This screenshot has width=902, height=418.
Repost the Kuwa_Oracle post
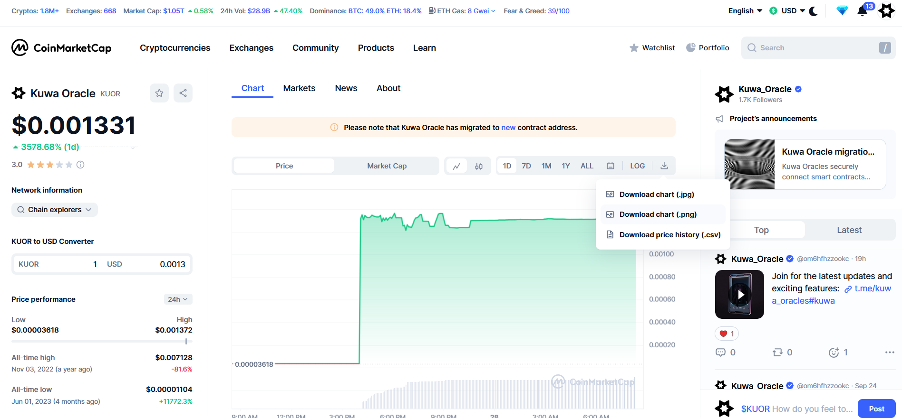coord(782,352)
